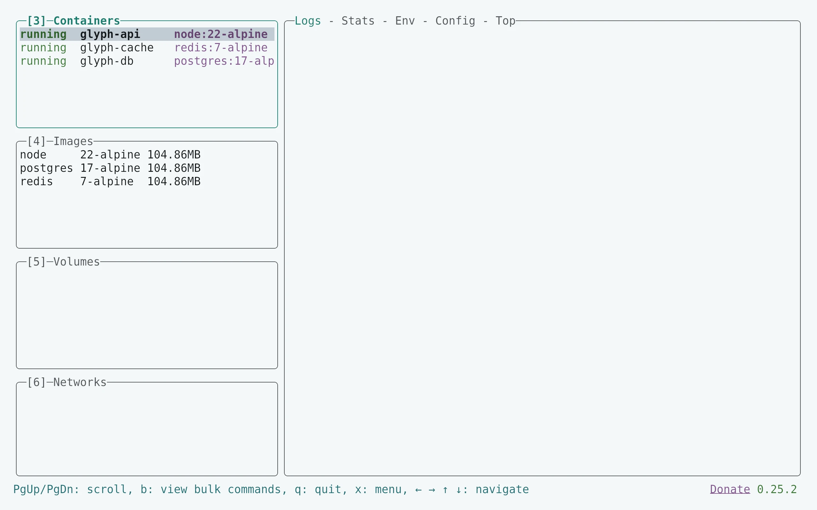Viewport: 817px width, 510px height.
Task: Focus the [6] Networks panel title
Action: [66, 382]
